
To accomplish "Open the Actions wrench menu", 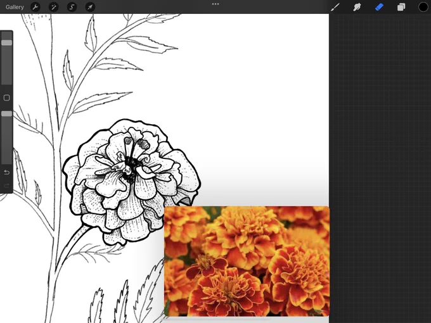I will [x=35, y=7].
